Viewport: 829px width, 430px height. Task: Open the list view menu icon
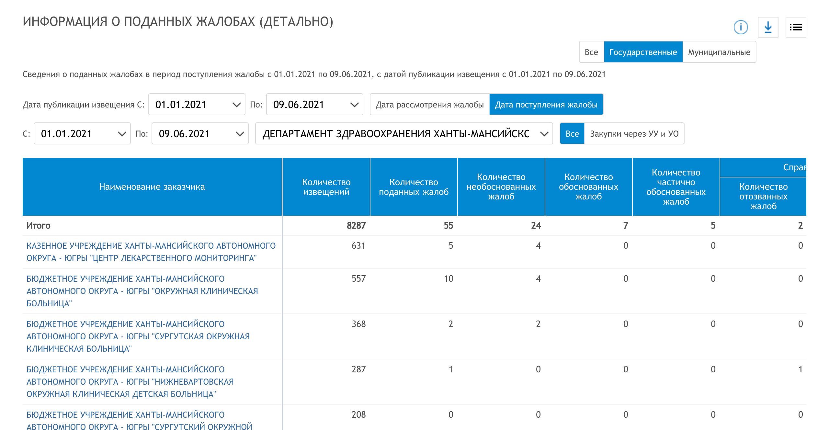click(x=796, y=27)
